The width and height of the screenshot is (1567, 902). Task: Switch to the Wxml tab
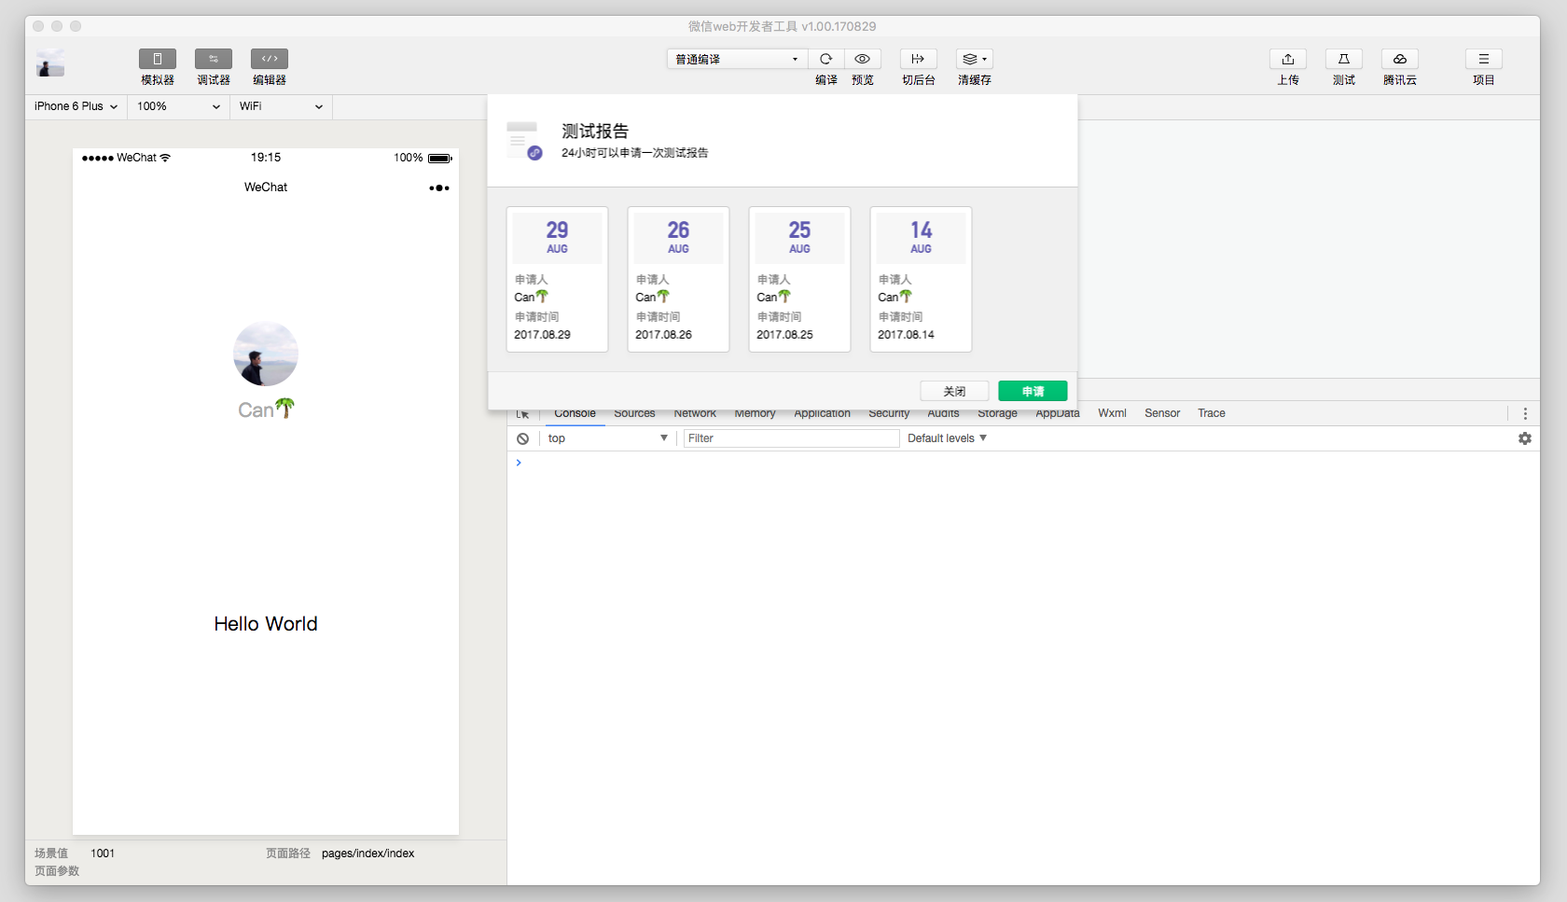click(1112, 413)
